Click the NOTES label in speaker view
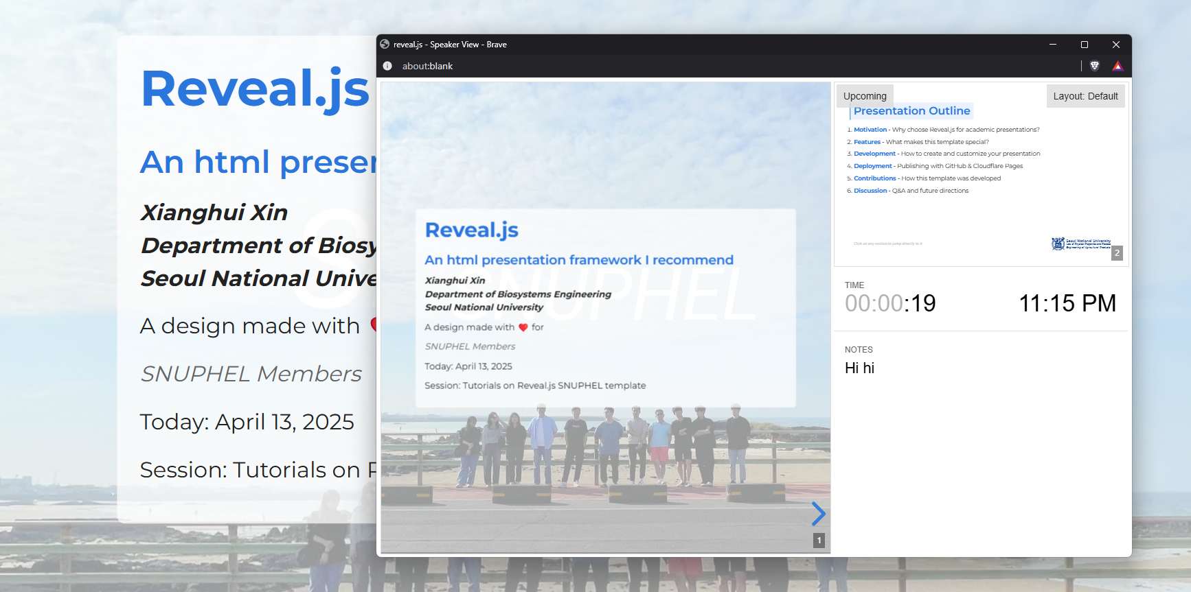This screenshot has width=1191, height=592. [859, 350]
